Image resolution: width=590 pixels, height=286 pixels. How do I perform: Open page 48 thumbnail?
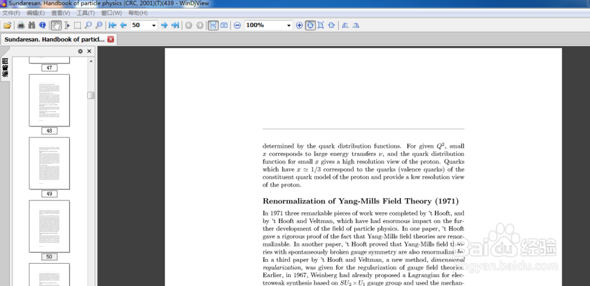point(50,100)
